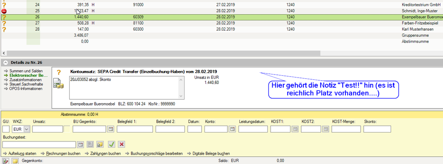Click the Datum input field

[195, 129]
